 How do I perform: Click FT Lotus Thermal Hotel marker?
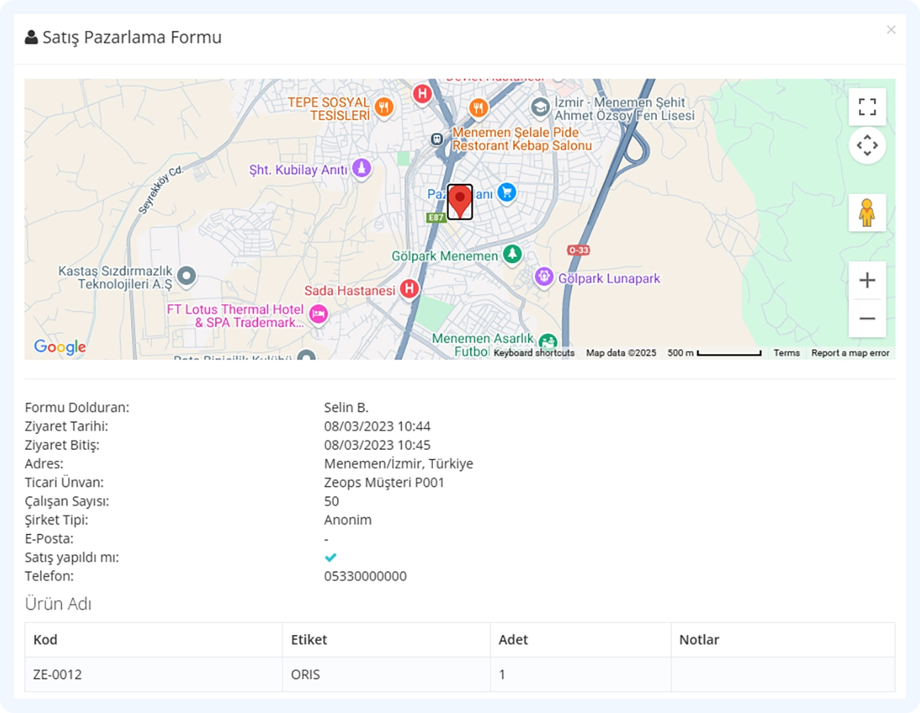tap(318, 313)
